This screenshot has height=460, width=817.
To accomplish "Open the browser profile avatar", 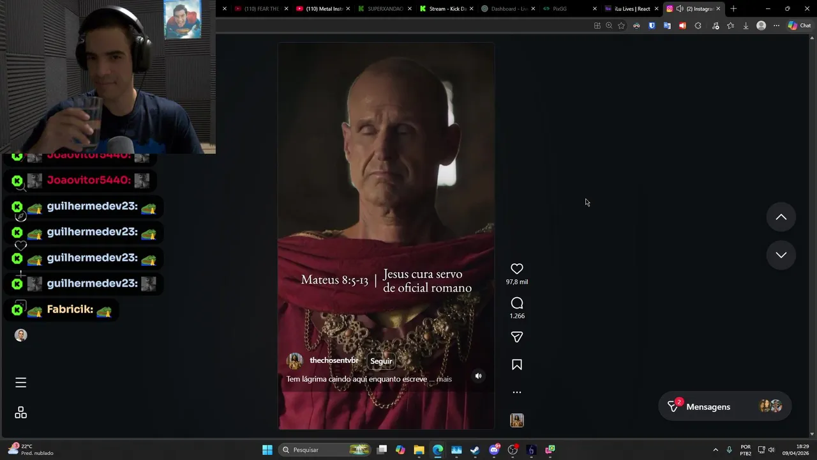I will click(761, 26).
